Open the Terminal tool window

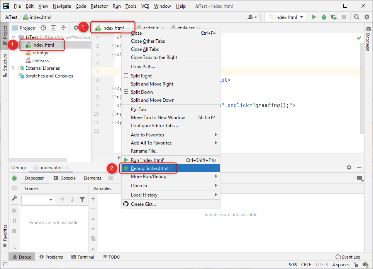[x=83, y=257]
